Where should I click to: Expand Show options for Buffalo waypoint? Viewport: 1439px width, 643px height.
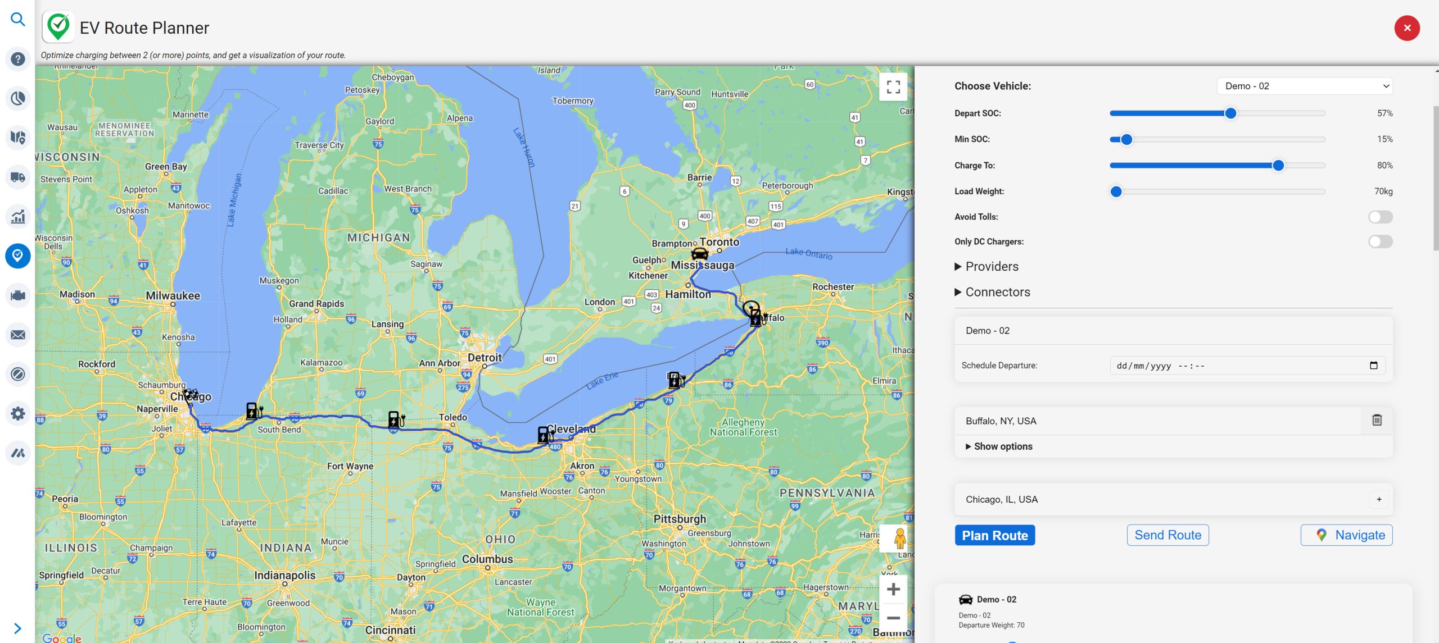click(999, 446)
